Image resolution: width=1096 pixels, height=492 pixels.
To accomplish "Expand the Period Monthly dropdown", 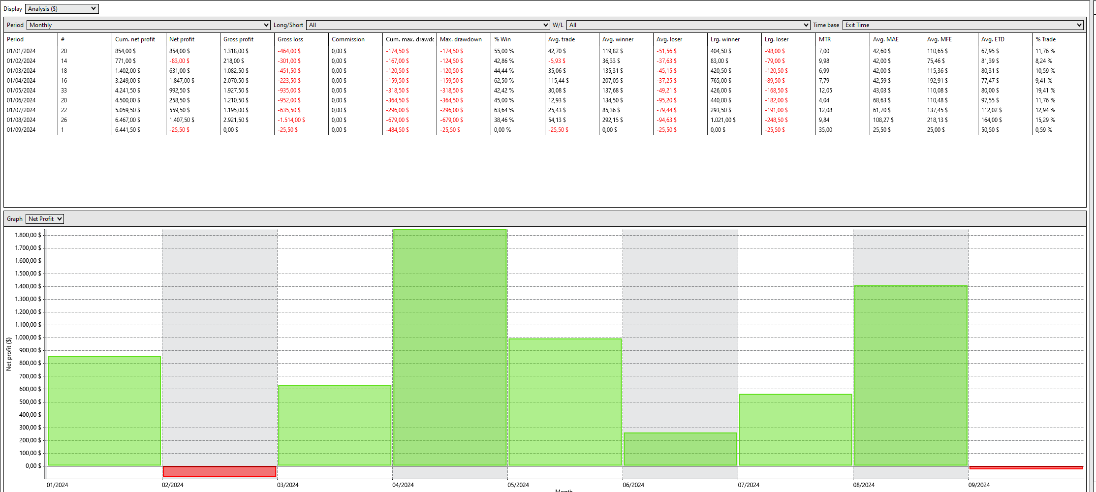I will tap(149, 25).
